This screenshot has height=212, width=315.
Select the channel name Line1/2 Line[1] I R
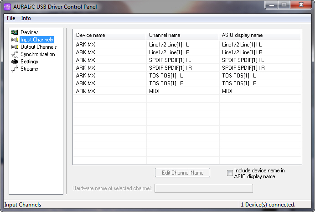169,52
